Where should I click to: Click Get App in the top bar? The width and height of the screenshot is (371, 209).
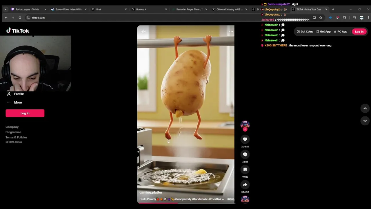(323, 32)
